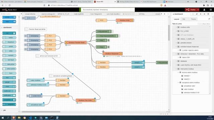Open the sidebar tab selector dropdown arrow
Viewport: 214px width, 120px height.
pyautogui.click(x=212, y=14)
